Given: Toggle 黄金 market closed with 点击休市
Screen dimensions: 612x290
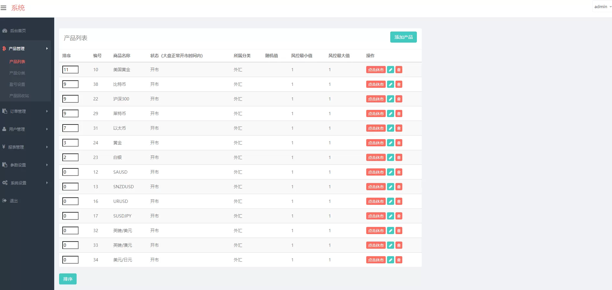Looking at the screenshot, I should pos(376,143).
